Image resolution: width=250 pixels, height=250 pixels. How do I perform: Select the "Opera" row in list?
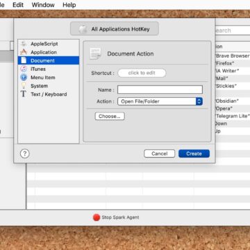233,108
